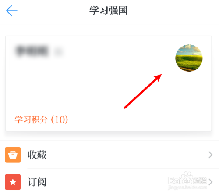Viewport: 219px width, 195px height.
Task: Select the 收藏 menu label
Action: tap(37, 155)
